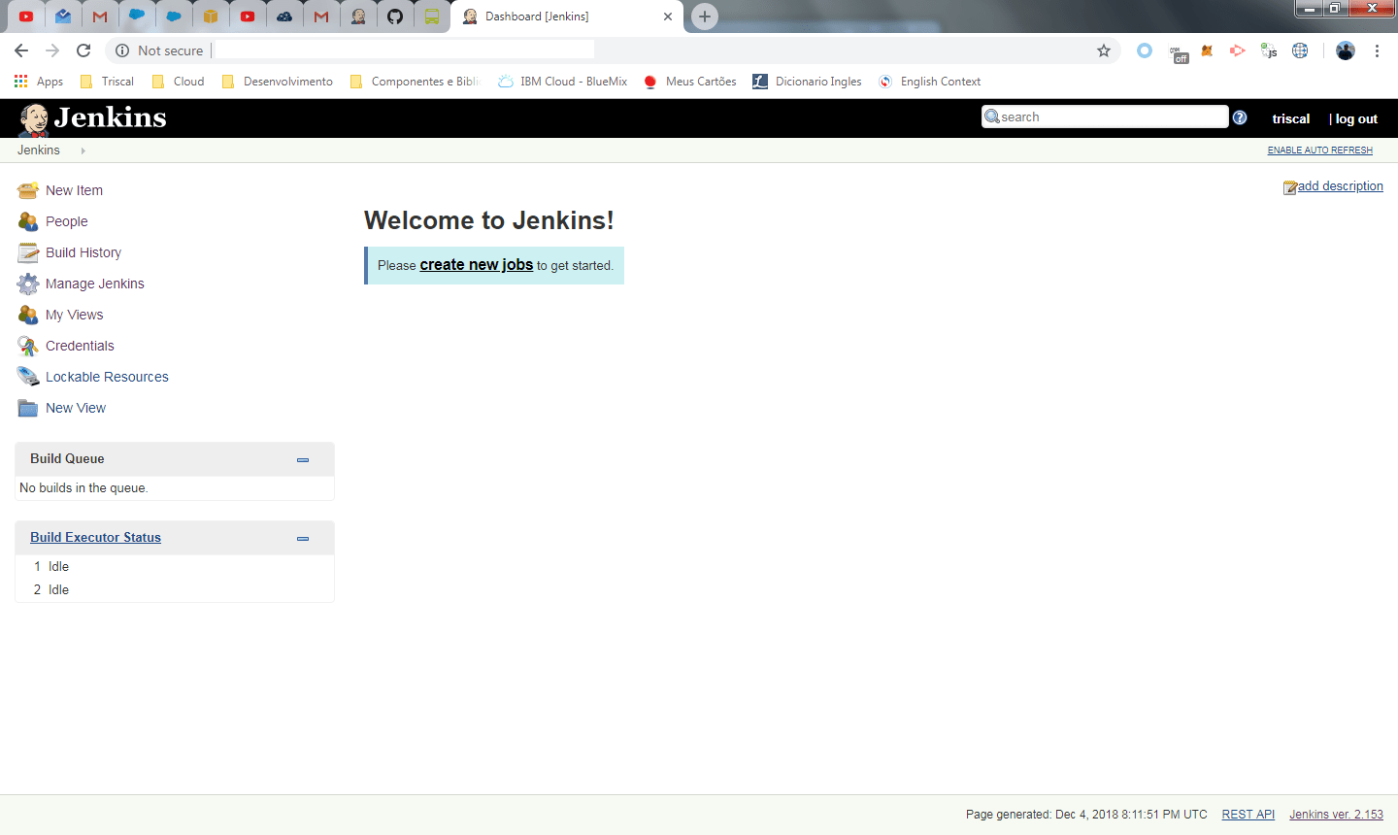Open the Cloud bookmarks folder
Screen dimensions: 1398x835
tap(178, 82)
